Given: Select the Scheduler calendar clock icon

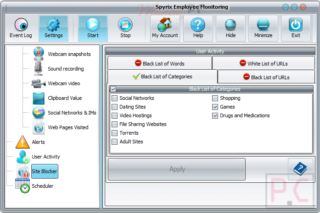Looking at the screenshot, I should pyautogui.click(x=22, y=186).
